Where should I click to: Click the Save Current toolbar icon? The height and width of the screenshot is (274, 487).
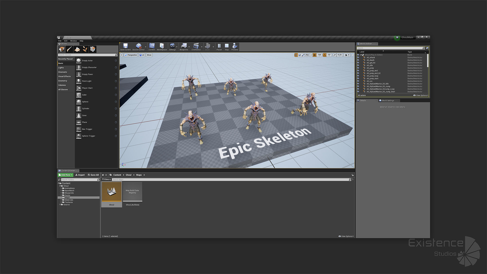click(125, 46)
